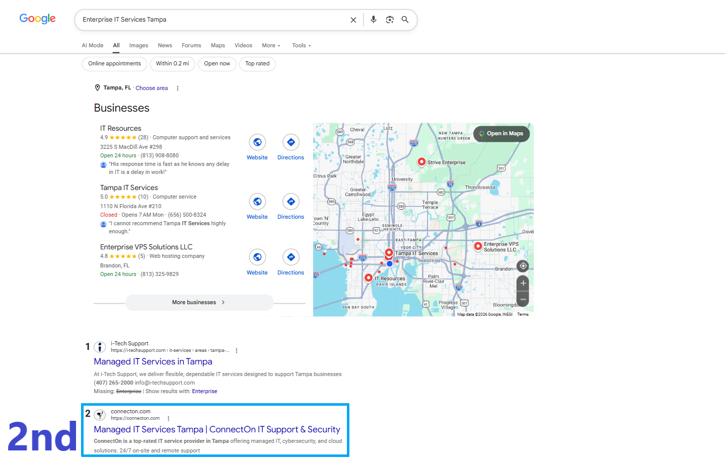Toggle Top rated filter chip
The image size is (725, 461).
coord(257,64)
